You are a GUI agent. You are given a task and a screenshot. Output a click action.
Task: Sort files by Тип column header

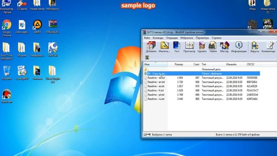pyautogui.click(x=213, y=65)
